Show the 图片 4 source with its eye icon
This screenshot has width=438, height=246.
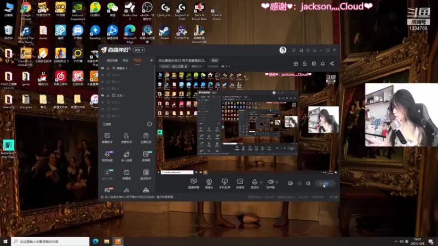(x=102, y=81)
